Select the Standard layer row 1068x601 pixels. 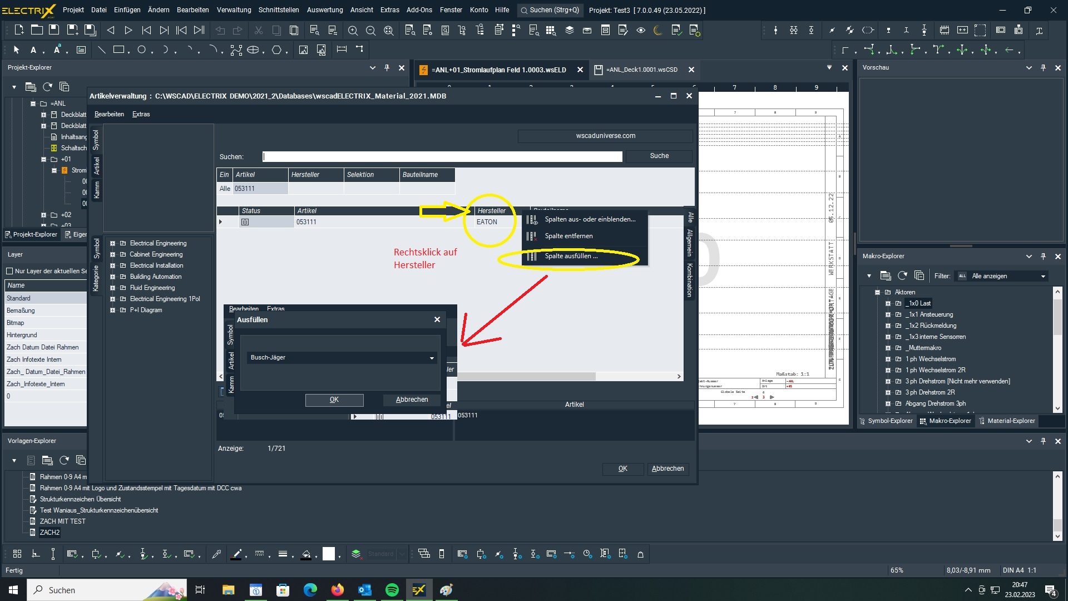coord(46,298)
